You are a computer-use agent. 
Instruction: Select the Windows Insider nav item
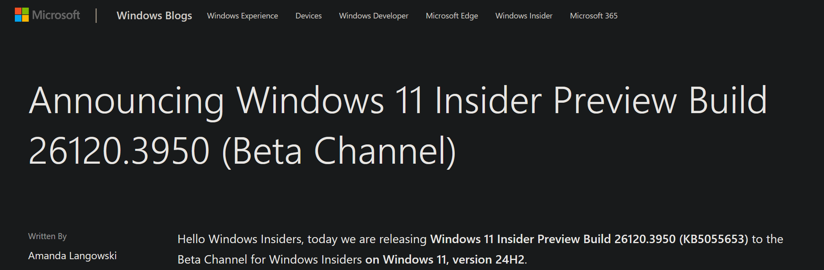click(524, 16)
